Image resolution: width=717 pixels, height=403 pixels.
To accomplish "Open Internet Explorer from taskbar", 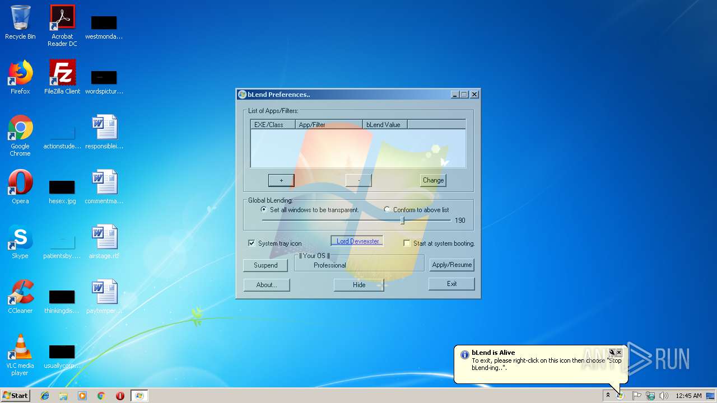I will pos(45,396).
